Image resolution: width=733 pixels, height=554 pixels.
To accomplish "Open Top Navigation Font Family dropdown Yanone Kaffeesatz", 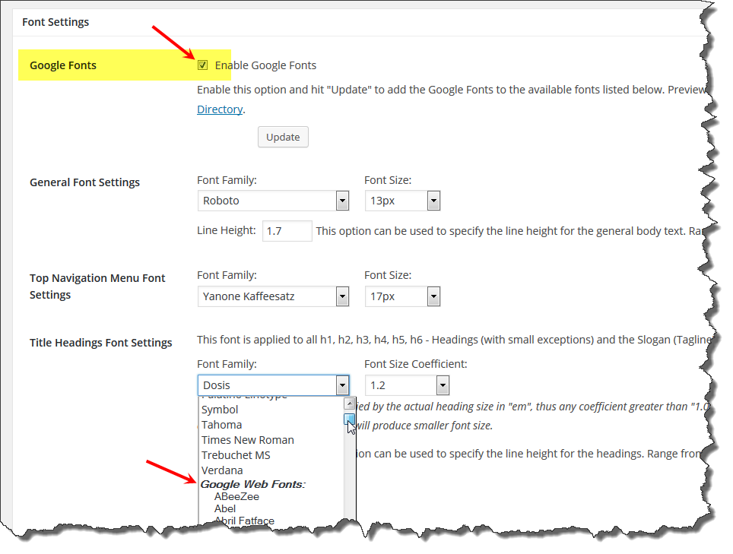I will point(274,296).
